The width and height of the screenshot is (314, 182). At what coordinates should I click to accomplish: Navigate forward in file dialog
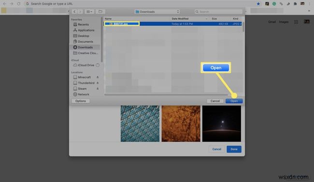point(80,12)
